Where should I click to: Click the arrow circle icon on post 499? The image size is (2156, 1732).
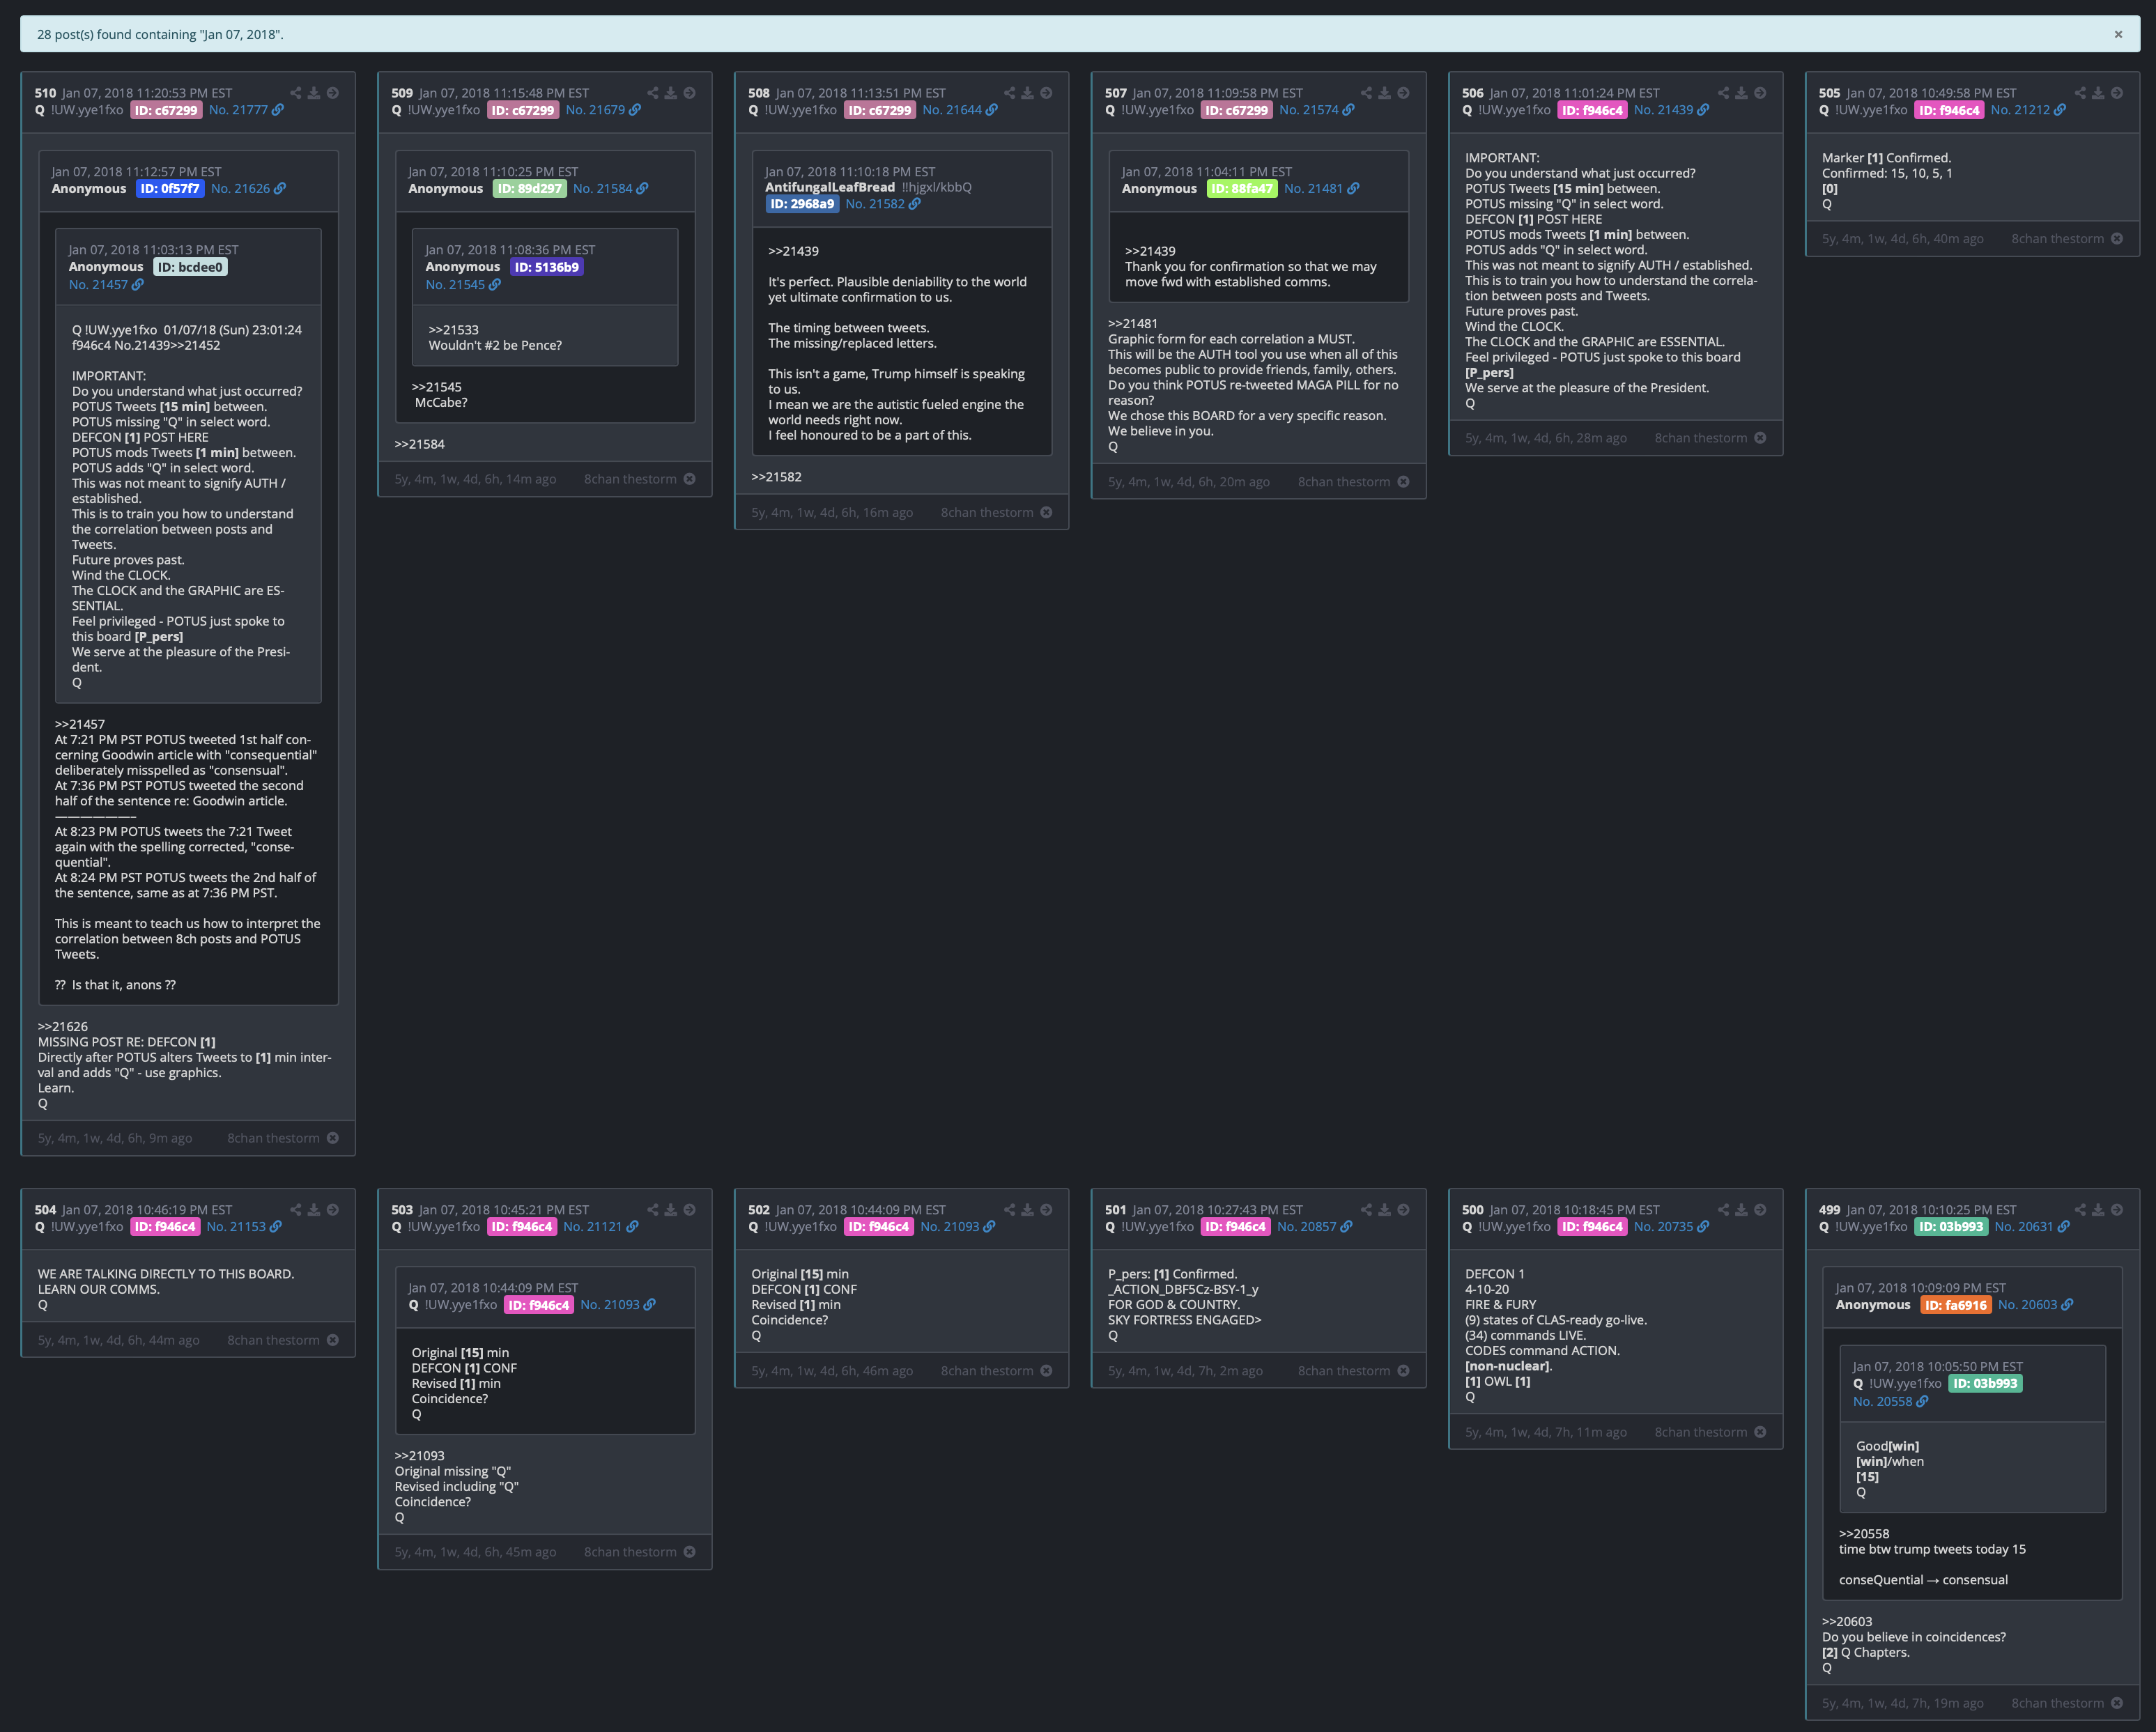pyautogui.click(x=2117, y=1210)
